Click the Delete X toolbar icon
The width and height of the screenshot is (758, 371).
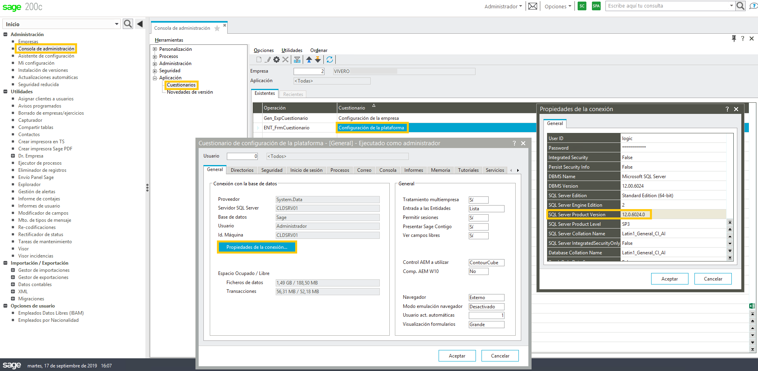pyautogui.click(x=285, y=60)
